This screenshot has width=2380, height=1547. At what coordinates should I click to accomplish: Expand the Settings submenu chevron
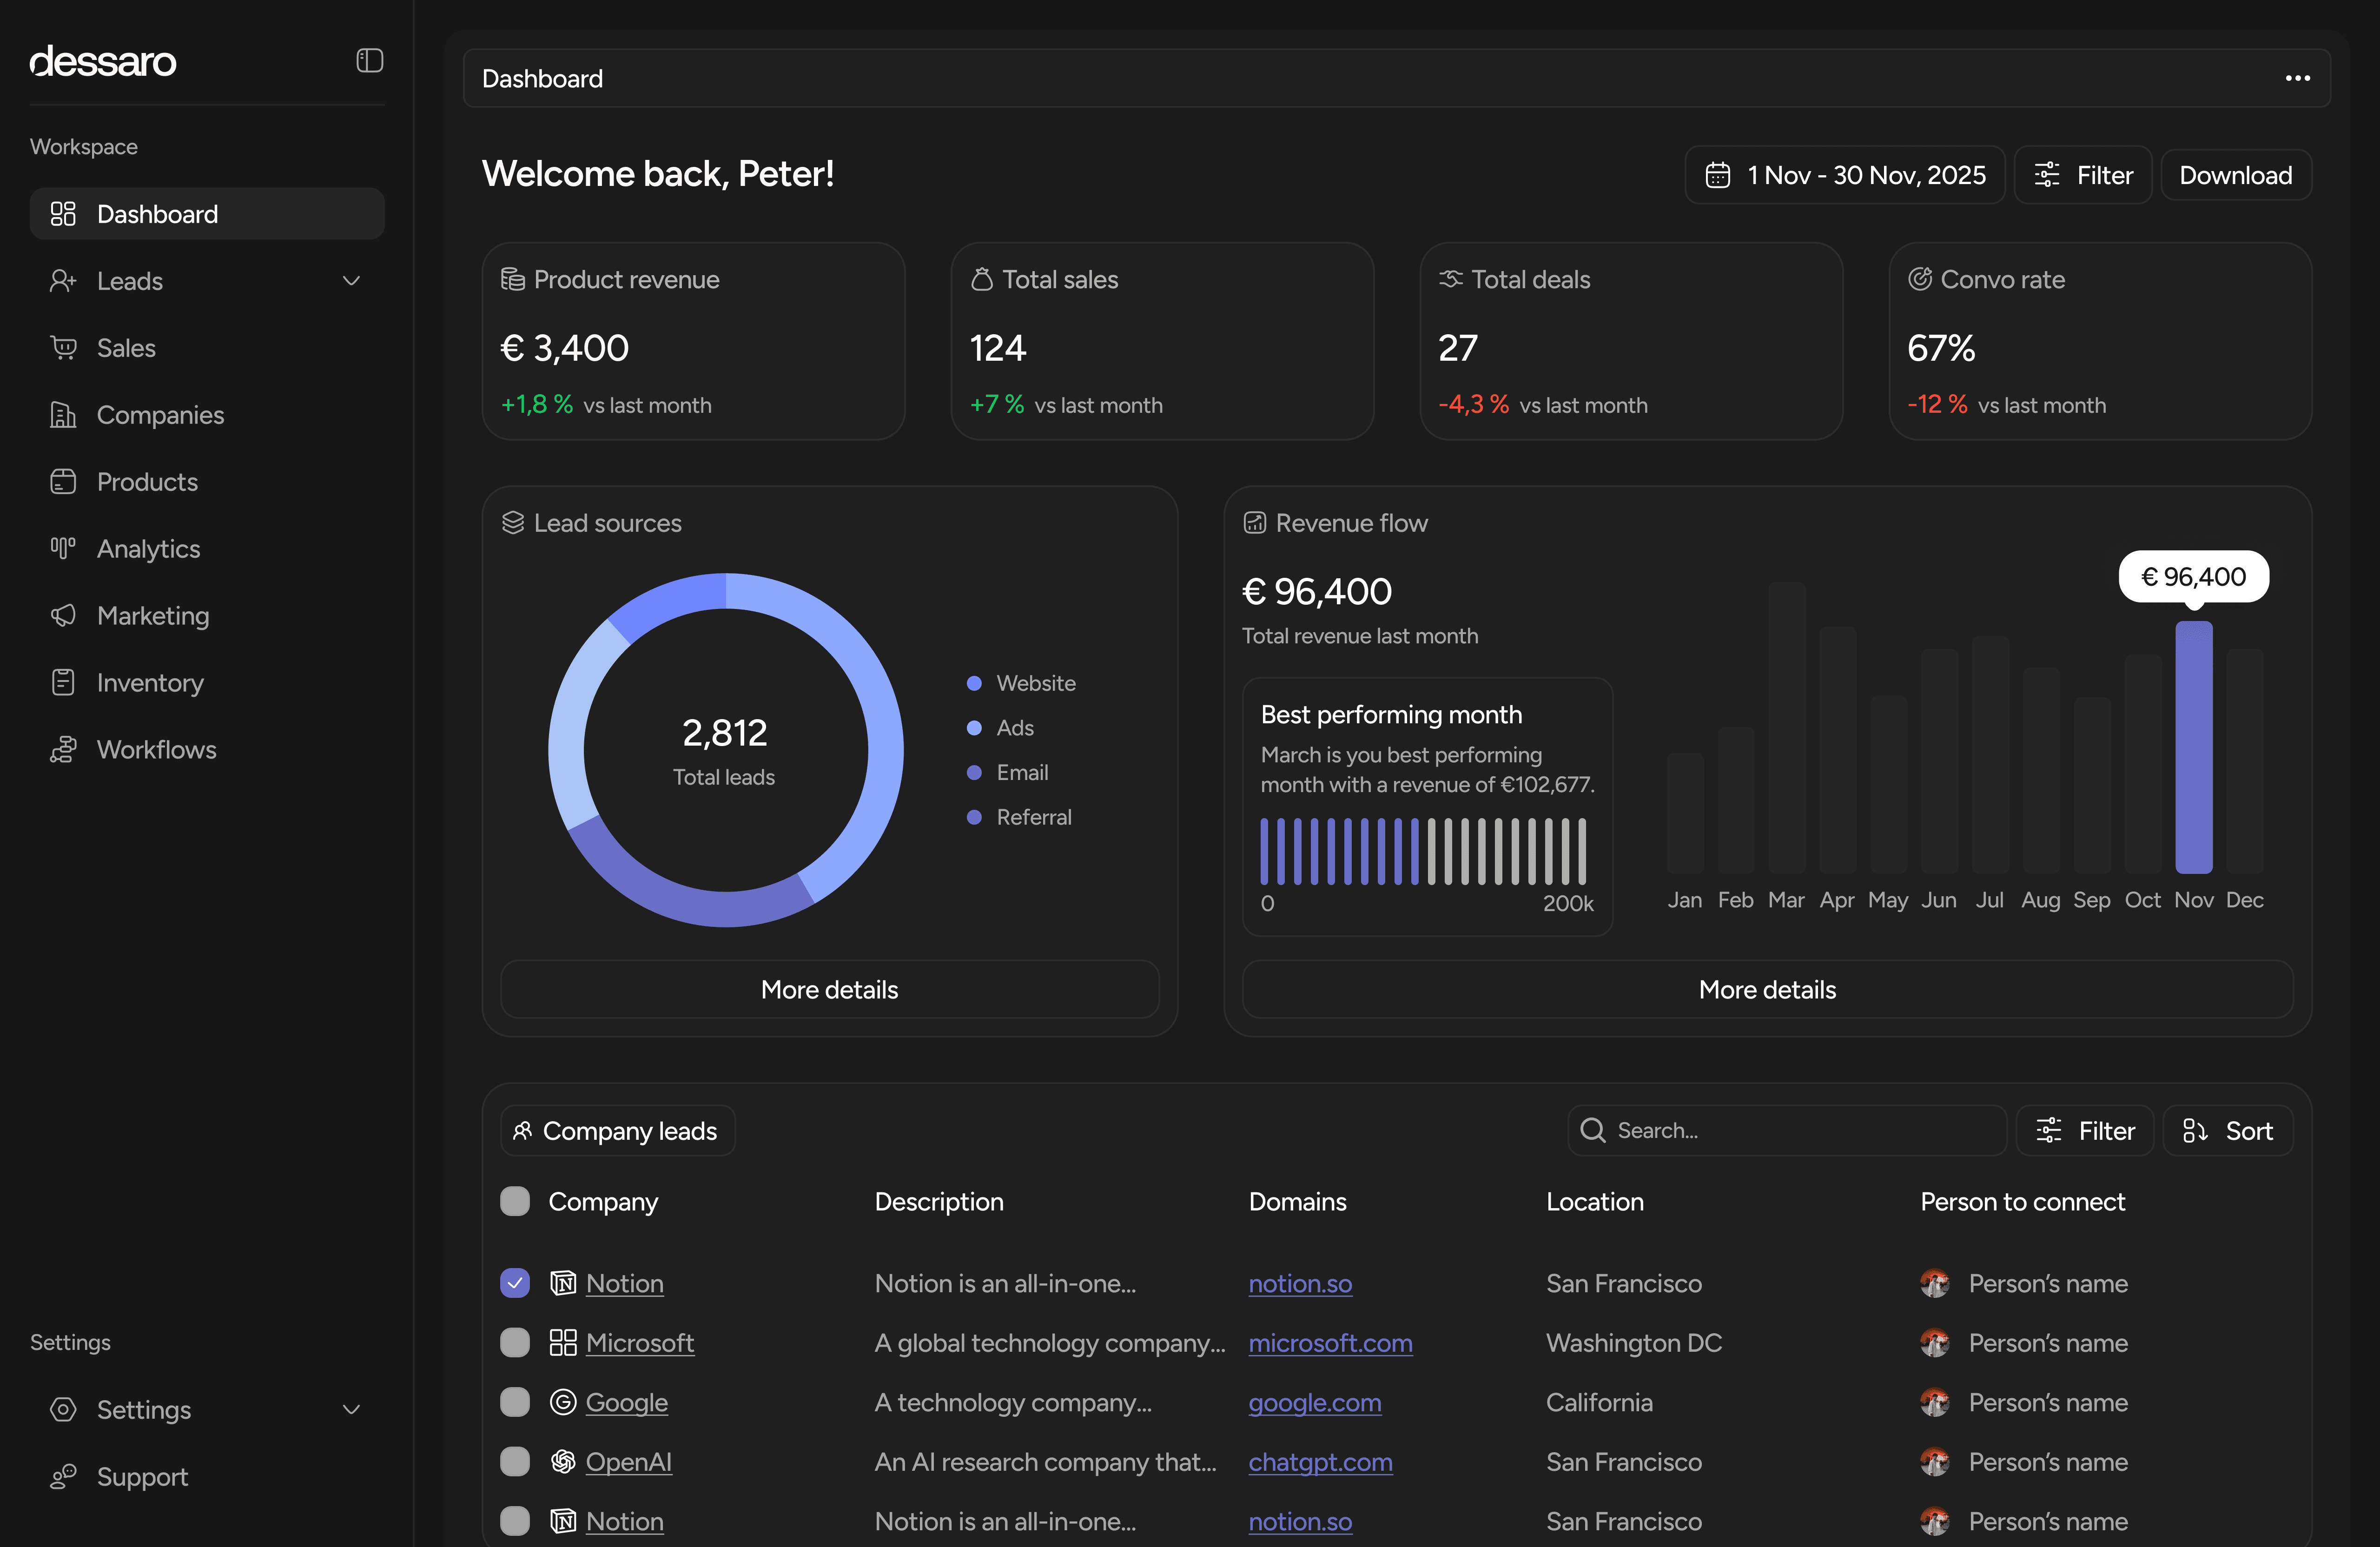point(351,1409)
